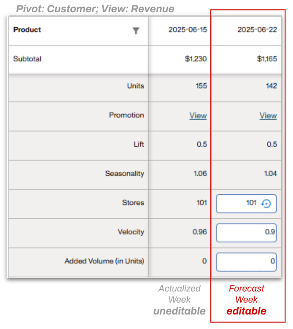Click the Units value 155
This screenshot has height=329, width=293.
click(x=201, y=86)
